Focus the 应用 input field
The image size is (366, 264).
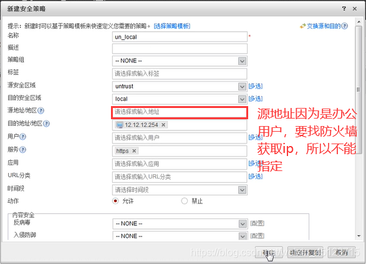pyautogui.click(x=180, y=164)
